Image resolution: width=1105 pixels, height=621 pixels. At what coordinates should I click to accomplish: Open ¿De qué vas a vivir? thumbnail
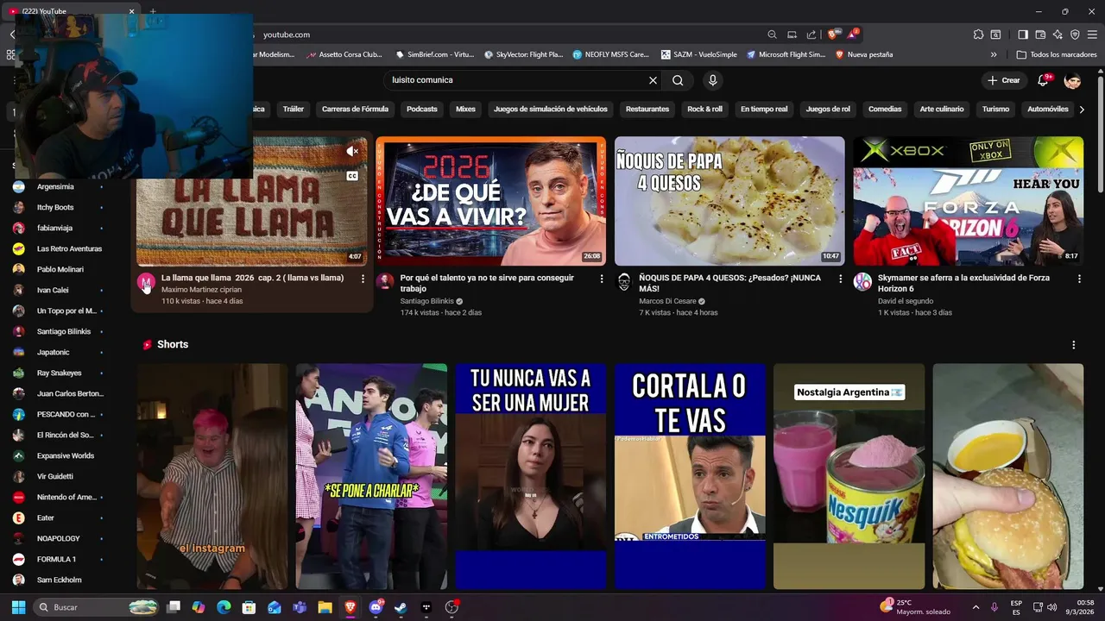point(490,201)
